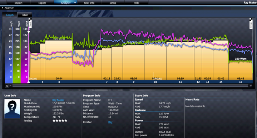
Task: Click the Rel. power '1.48 Watt/lbs' value
Action: pos(167,135)
